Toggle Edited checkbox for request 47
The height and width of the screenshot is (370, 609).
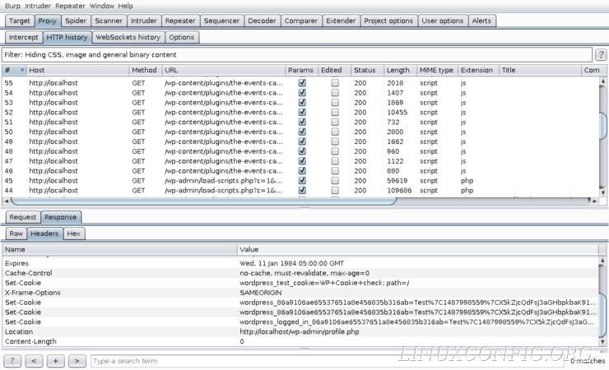[x=335, y=161]
